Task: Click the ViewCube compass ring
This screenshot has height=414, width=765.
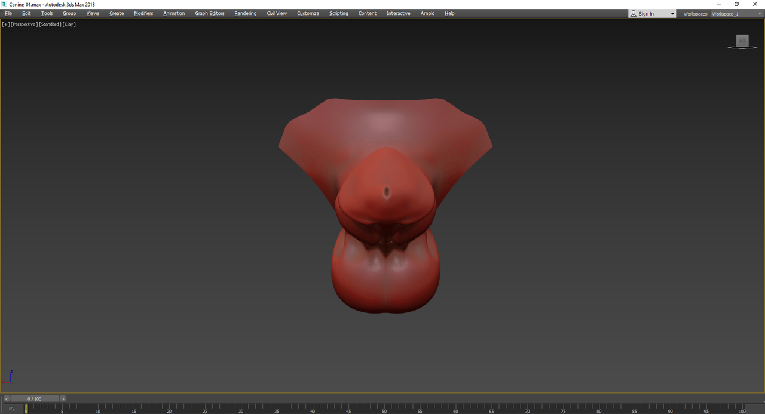Action: (742, 47)
